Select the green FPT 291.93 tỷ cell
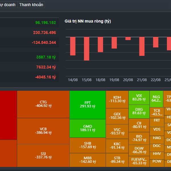Viewport: 171px width, 171px height. (x=88, y=105)
